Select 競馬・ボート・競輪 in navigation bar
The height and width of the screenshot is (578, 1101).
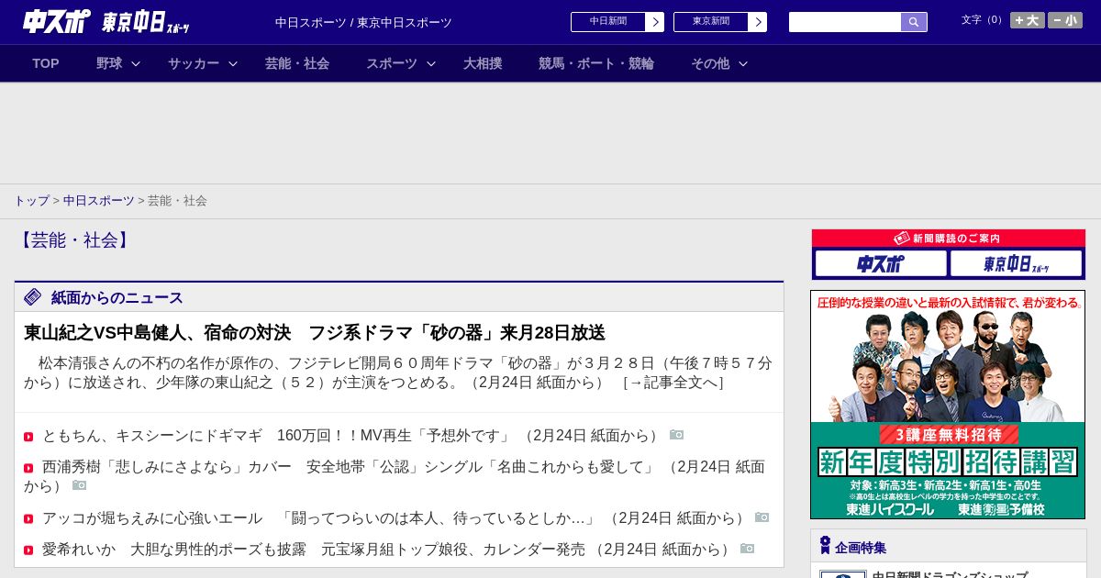(596, 63)
